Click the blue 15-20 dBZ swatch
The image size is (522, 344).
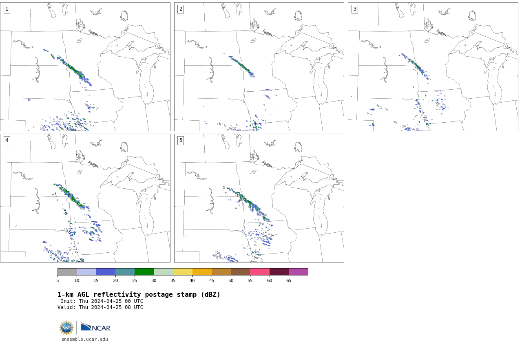pos(106,272)
